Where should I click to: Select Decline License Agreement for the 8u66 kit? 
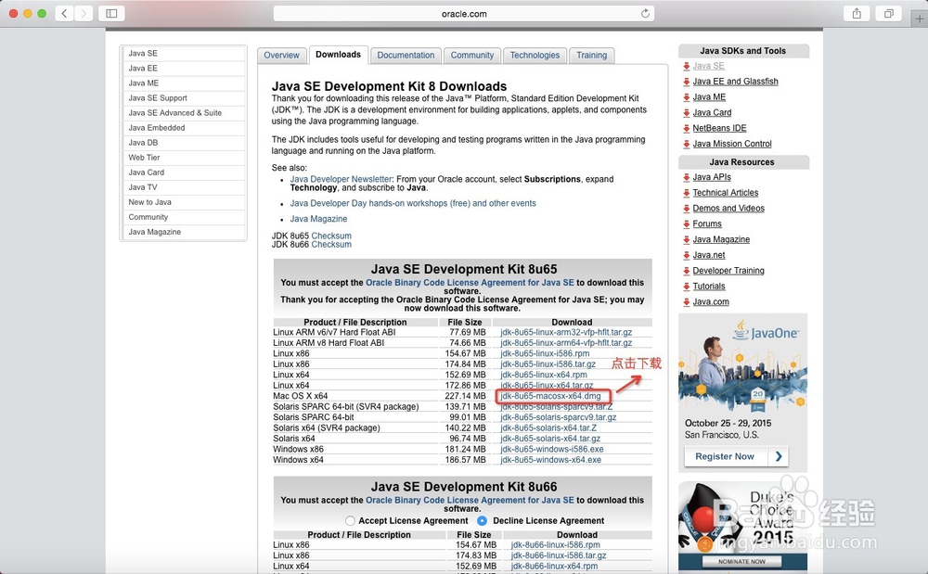[482, 521]
